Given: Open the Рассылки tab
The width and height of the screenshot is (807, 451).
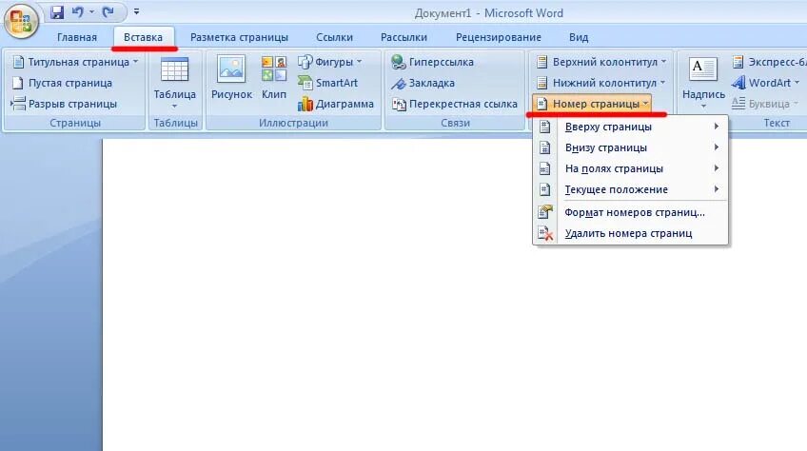Looking at the screenshot, I should [404, 37].
